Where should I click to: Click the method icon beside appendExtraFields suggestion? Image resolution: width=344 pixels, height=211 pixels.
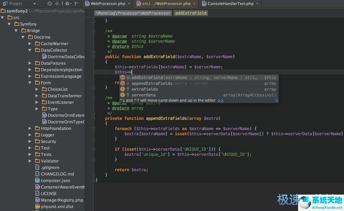coord(122,83)
